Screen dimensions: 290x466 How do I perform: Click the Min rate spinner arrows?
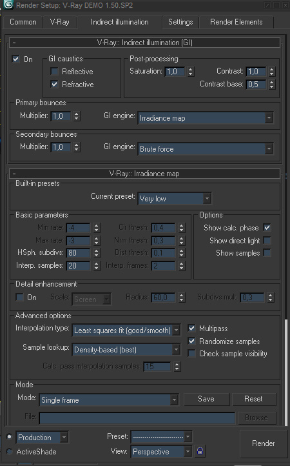click(x=97, y=228)
